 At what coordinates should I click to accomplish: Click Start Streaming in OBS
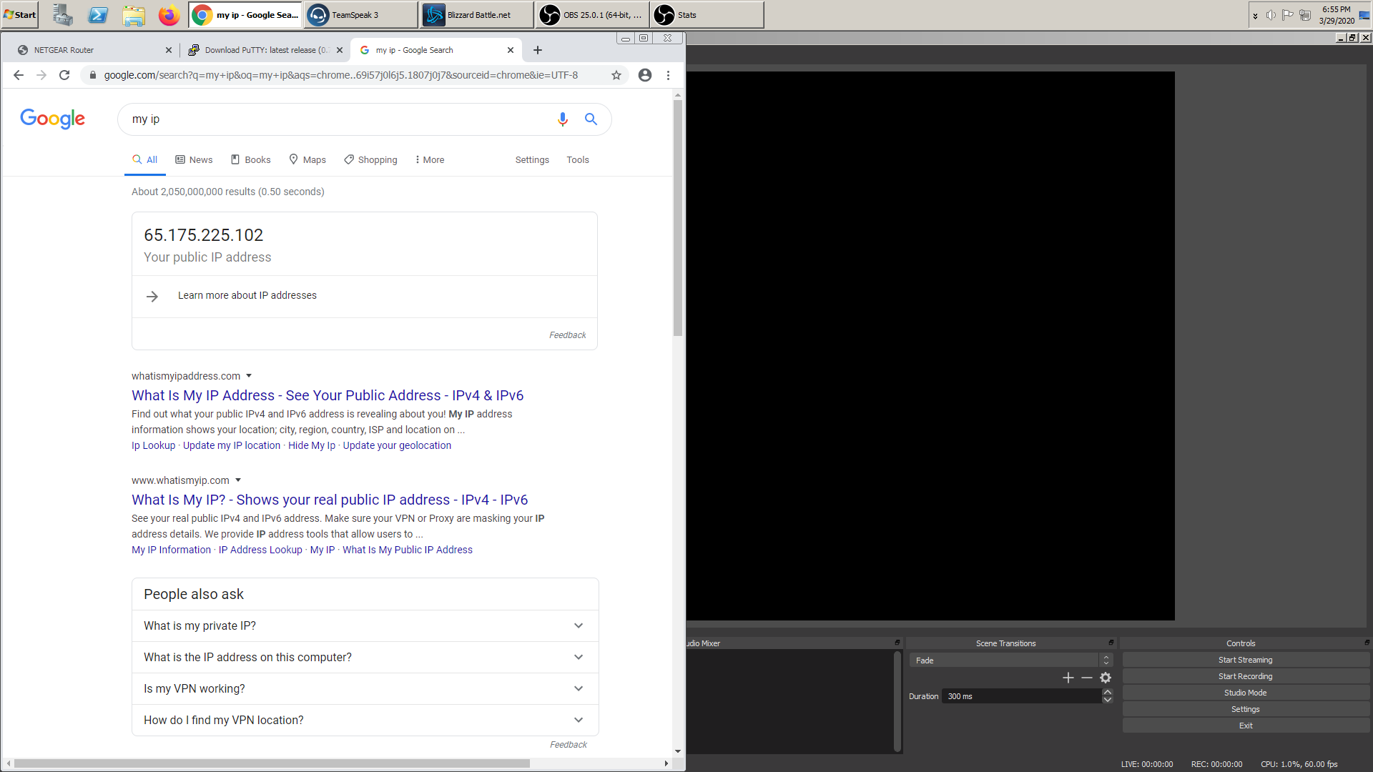pyautogui.click(x=1246, y=660)
